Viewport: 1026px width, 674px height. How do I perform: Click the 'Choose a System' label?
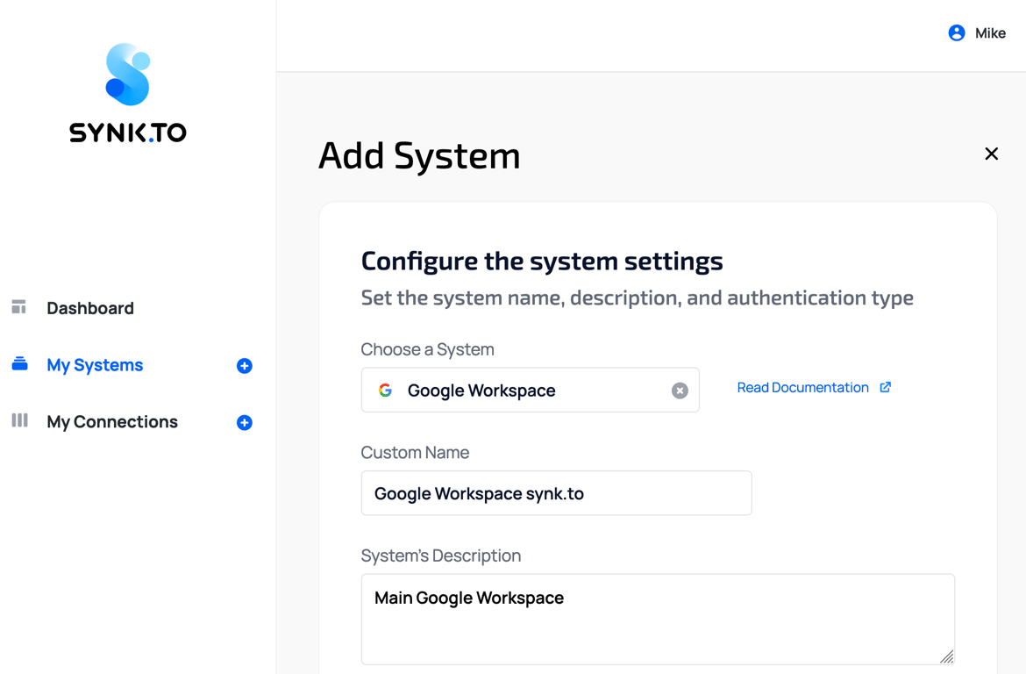pos(427,349)
